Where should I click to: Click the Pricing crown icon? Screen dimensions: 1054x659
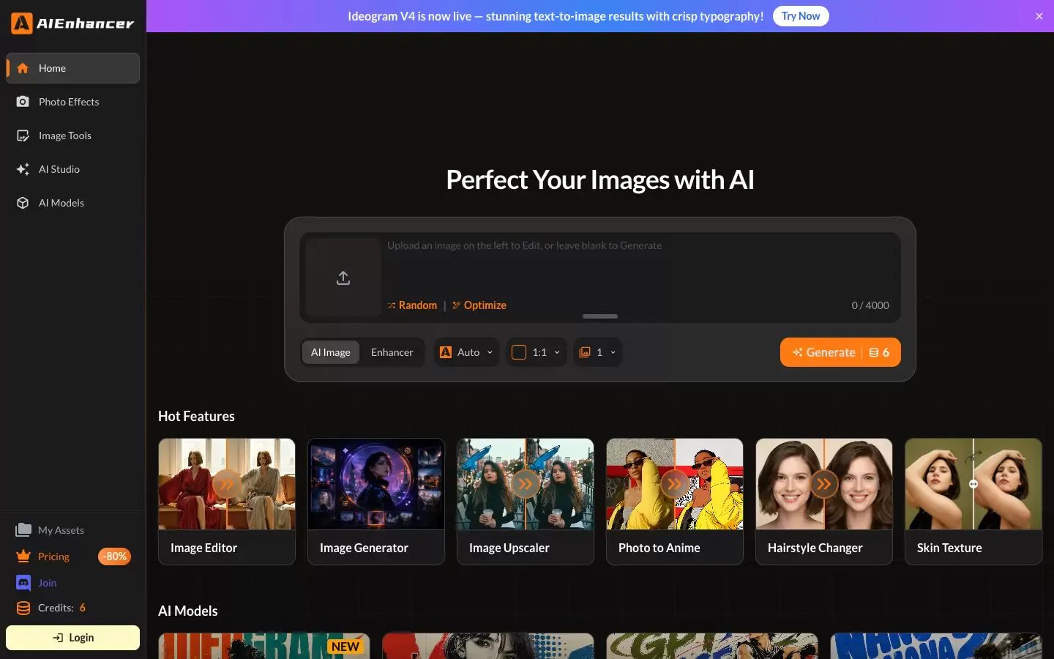23,556
